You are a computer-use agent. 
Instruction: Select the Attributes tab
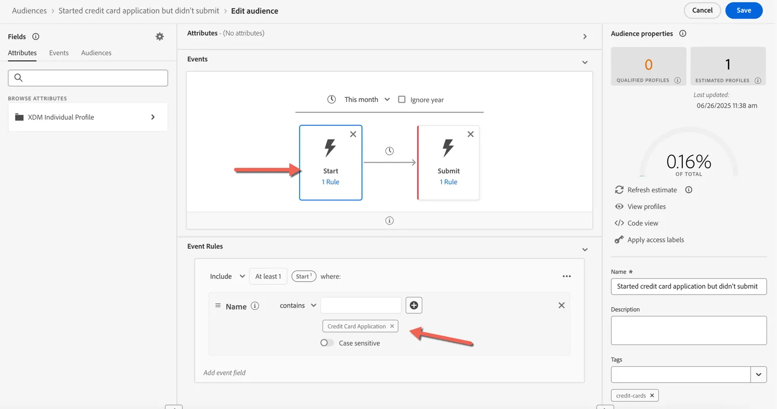click(x=22, y=52)
